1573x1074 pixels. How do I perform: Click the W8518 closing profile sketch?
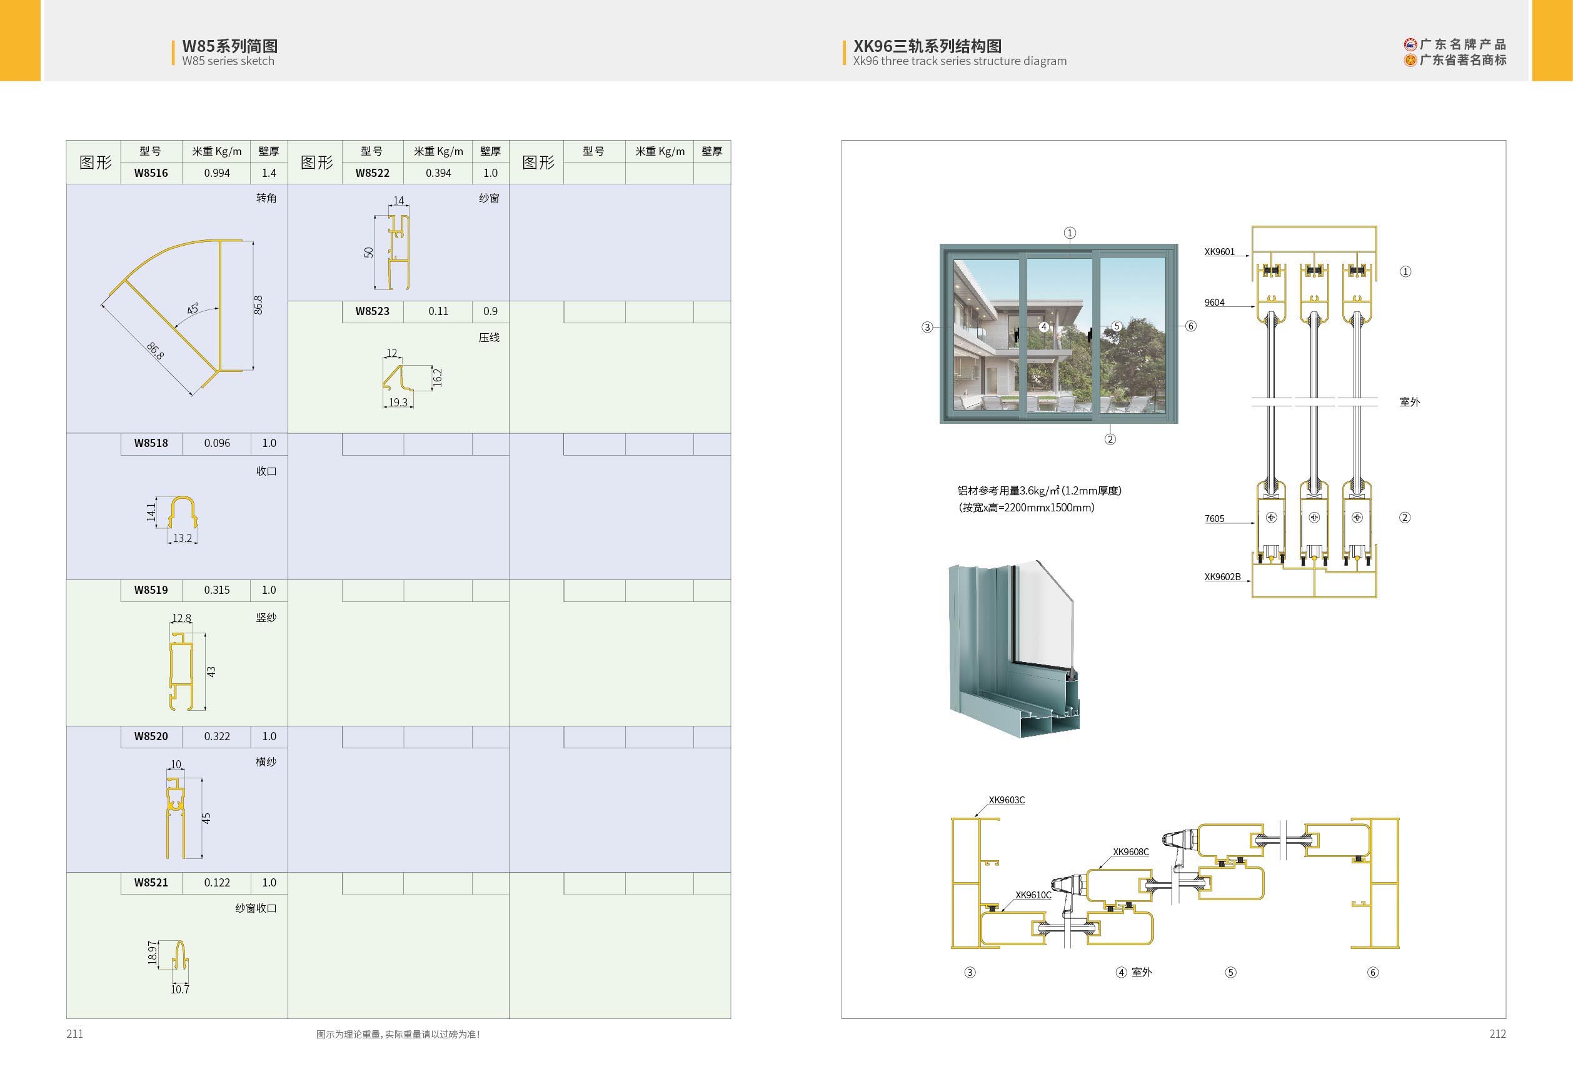[x=183, y=514]
